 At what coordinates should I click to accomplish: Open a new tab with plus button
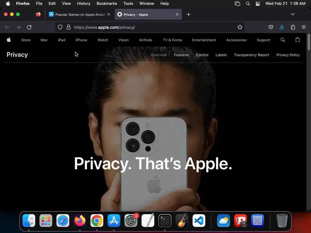click(188, 15)
